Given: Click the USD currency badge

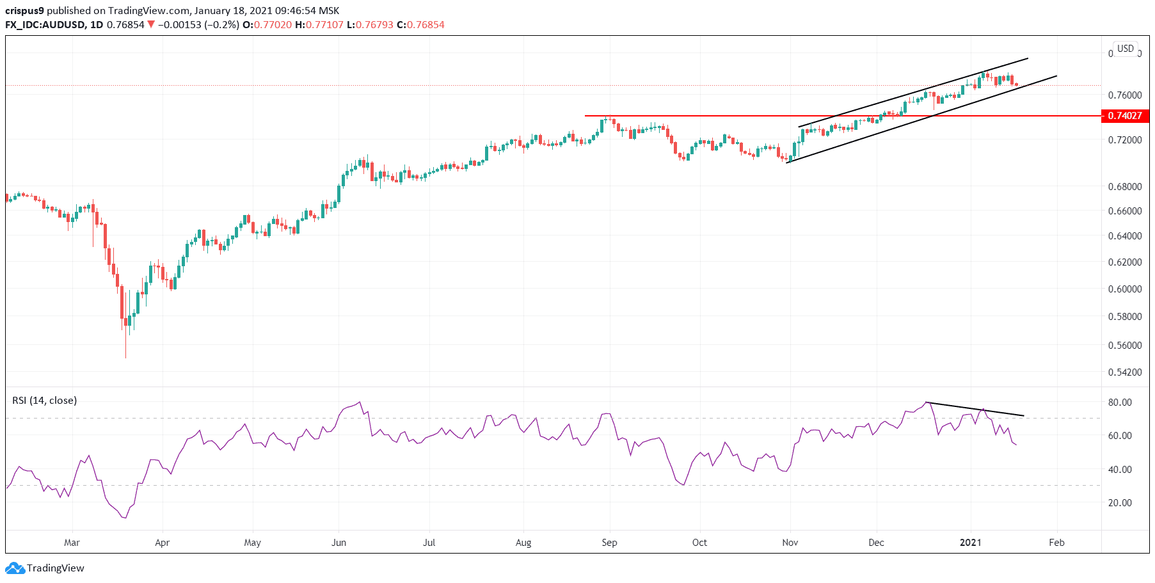Looking at the screenshot, I should [1126, 49].
